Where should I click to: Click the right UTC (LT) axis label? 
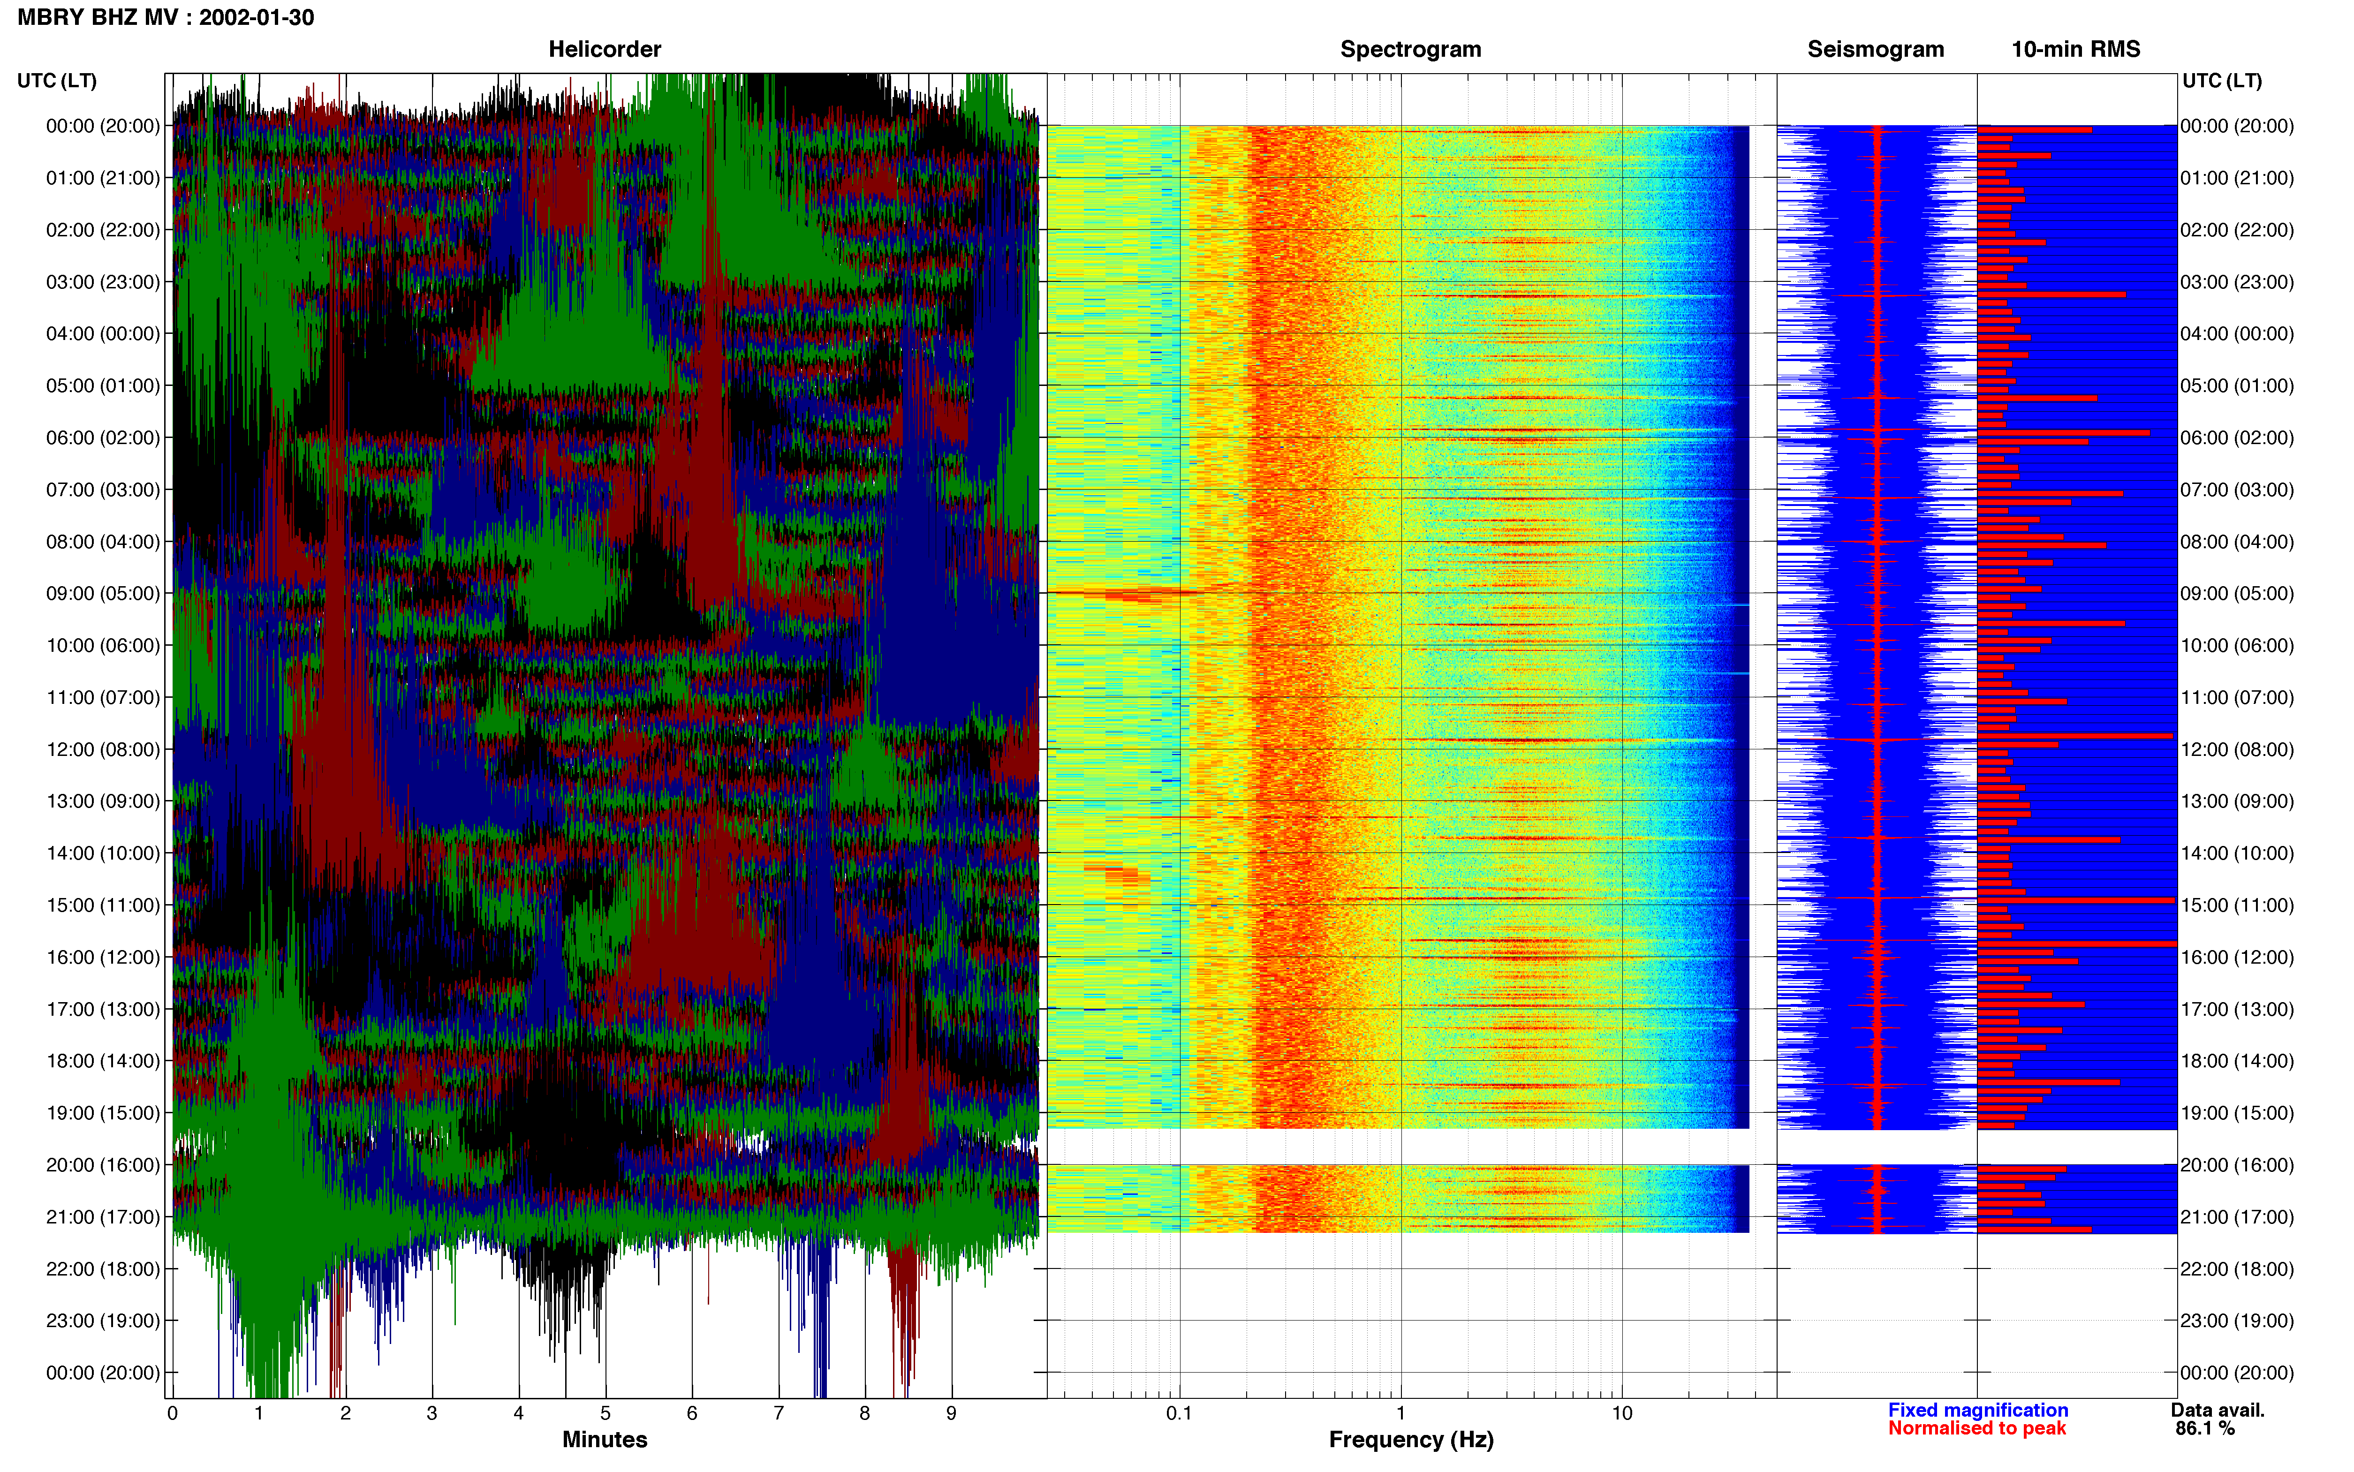coord(2222,81)
